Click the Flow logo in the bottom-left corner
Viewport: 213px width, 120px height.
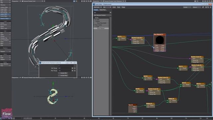point(6,114)
